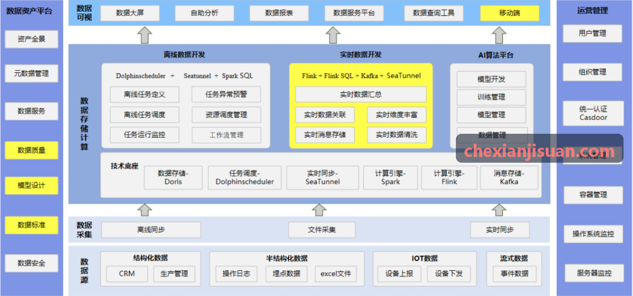Click the AI算法平台 heading
633x296 pixels.
(496, 55)
